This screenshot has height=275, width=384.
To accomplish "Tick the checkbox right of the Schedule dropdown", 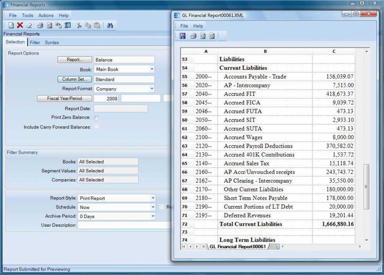I will [x=162, y=207].
